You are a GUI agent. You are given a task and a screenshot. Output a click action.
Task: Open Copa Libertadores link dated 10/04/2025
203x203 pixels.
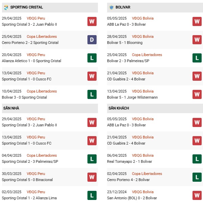pos(42,91)
